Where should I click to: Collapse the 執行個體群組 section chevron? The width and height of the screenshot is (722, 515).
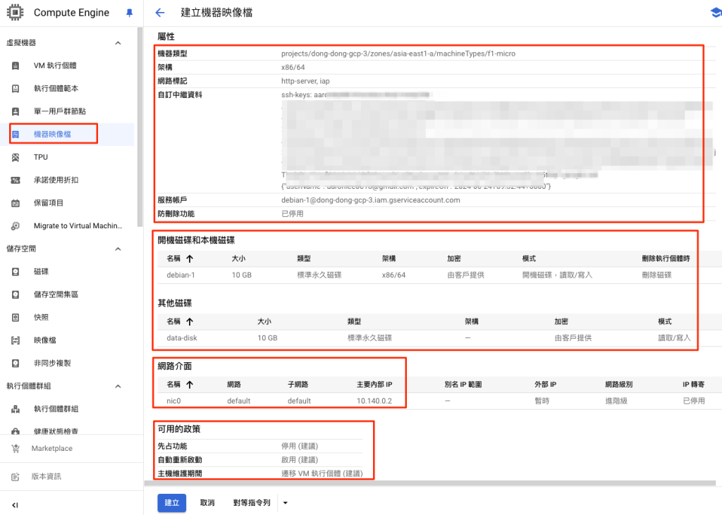tap(118, 386)
